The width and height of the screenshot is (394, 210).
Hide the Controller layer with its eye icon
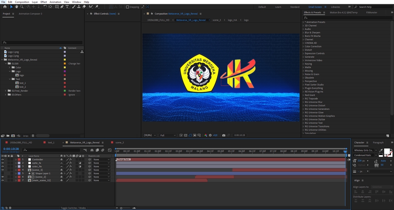pyautogui.click(x=3, y=159)
